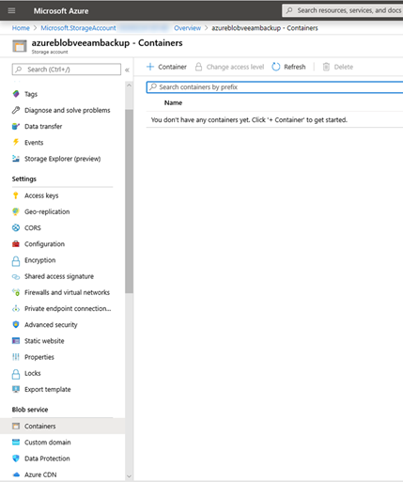The height and width of the screenshot is (482, 403).
Task: Open CORS via its icon
Action: pos(16,227)
